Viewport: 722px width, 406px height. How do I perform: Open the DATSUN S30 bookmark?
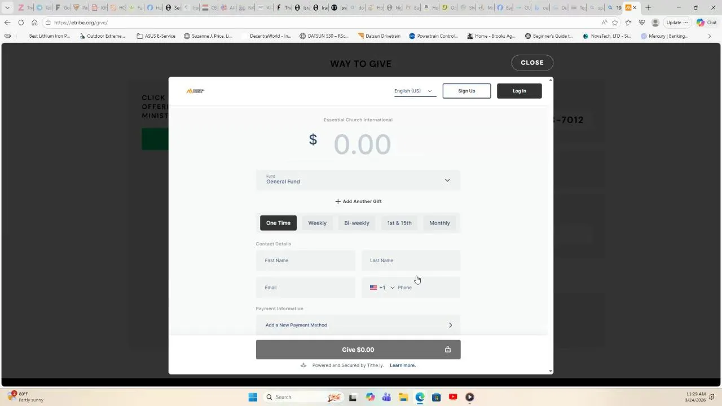coord(324,36)
